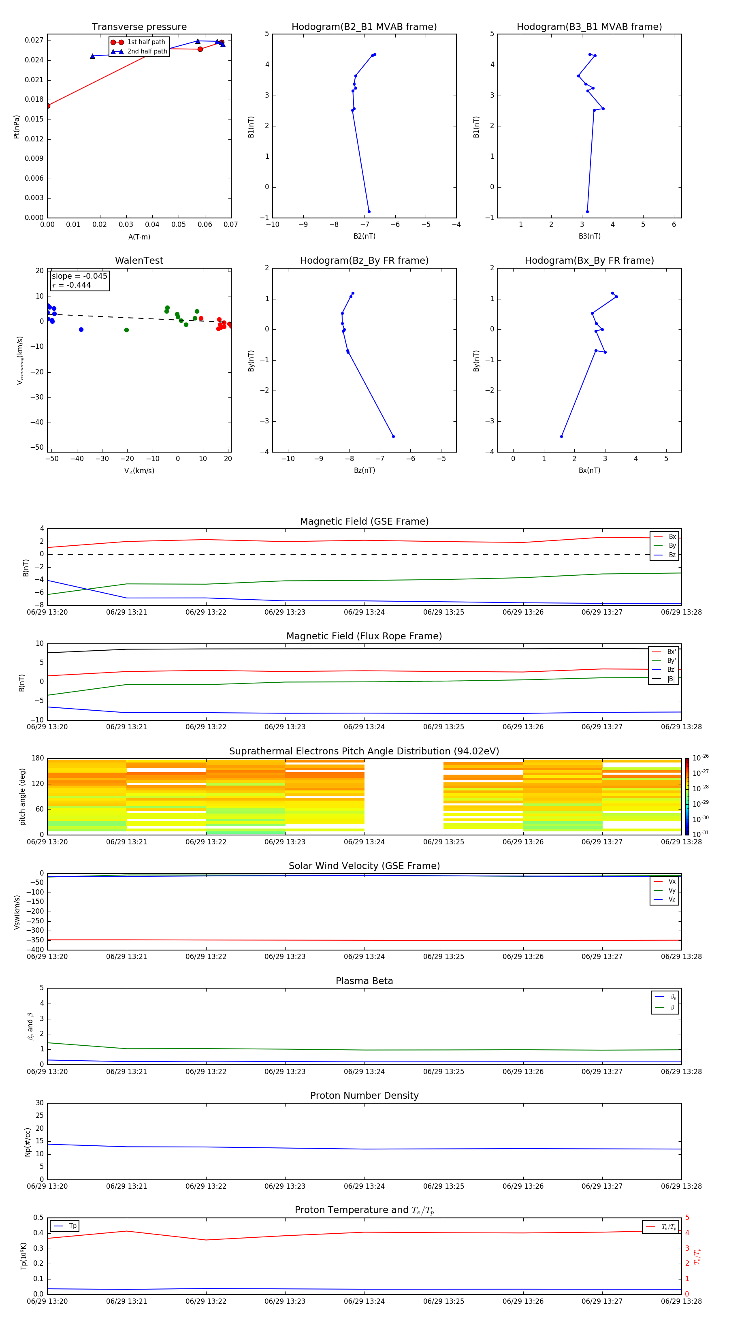729x1337 pixels.
Task: Click the "Hodogram(B2_B1 MVAB frame)" title
Action: 364,27
